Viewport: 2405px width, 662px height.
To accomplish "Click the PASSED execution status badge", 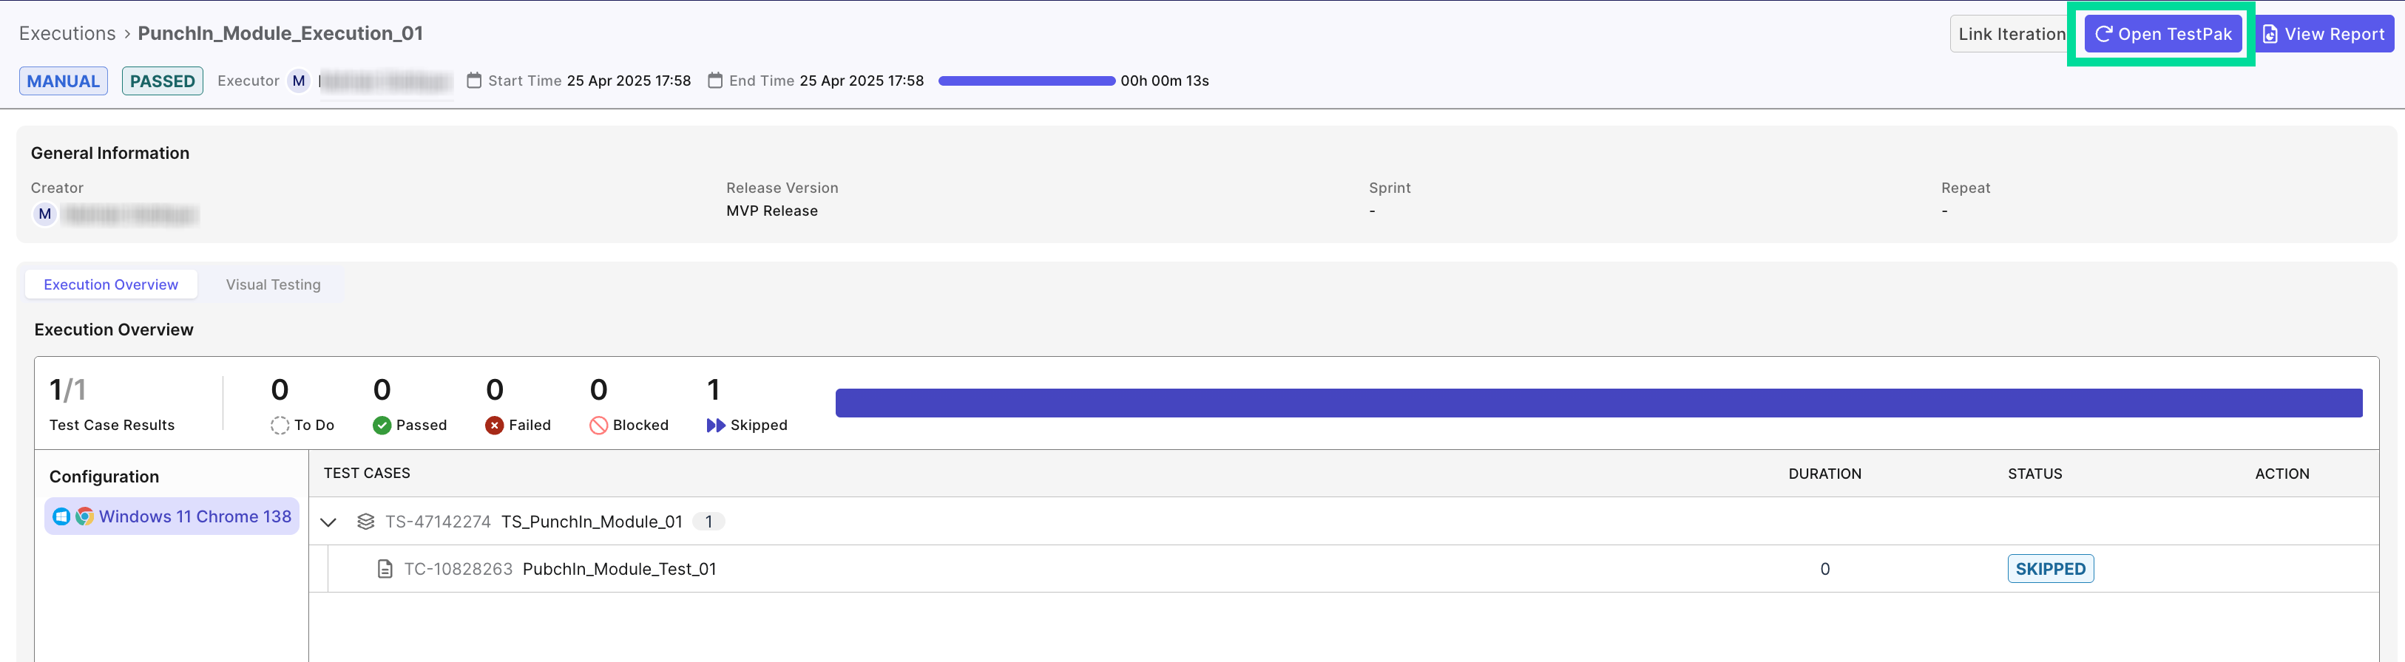I will 163,81.
